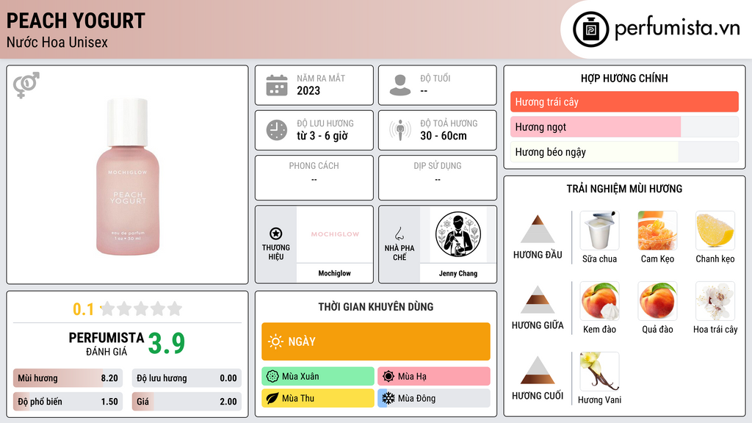Select the Mùa Hạ season bar
Viewport: 752px width, 423px height.
pyautogui.click(x=434, y=376)
